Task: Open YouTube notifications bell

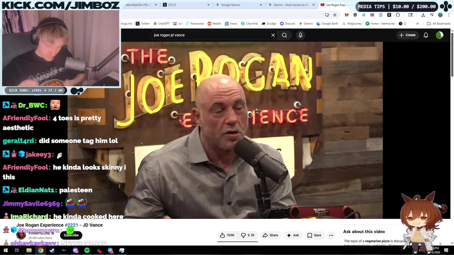Action: [x=426, y=35]
